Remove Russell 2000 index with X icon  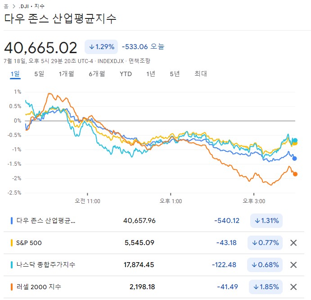tap(293, 287)
